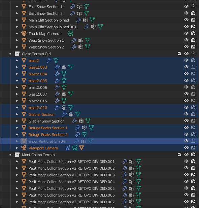This screenshot has width=199, height=208.
Task: Click the green camera data icon on Truck Map Camera
Action: pyautogui.click(x=70, y=33)
